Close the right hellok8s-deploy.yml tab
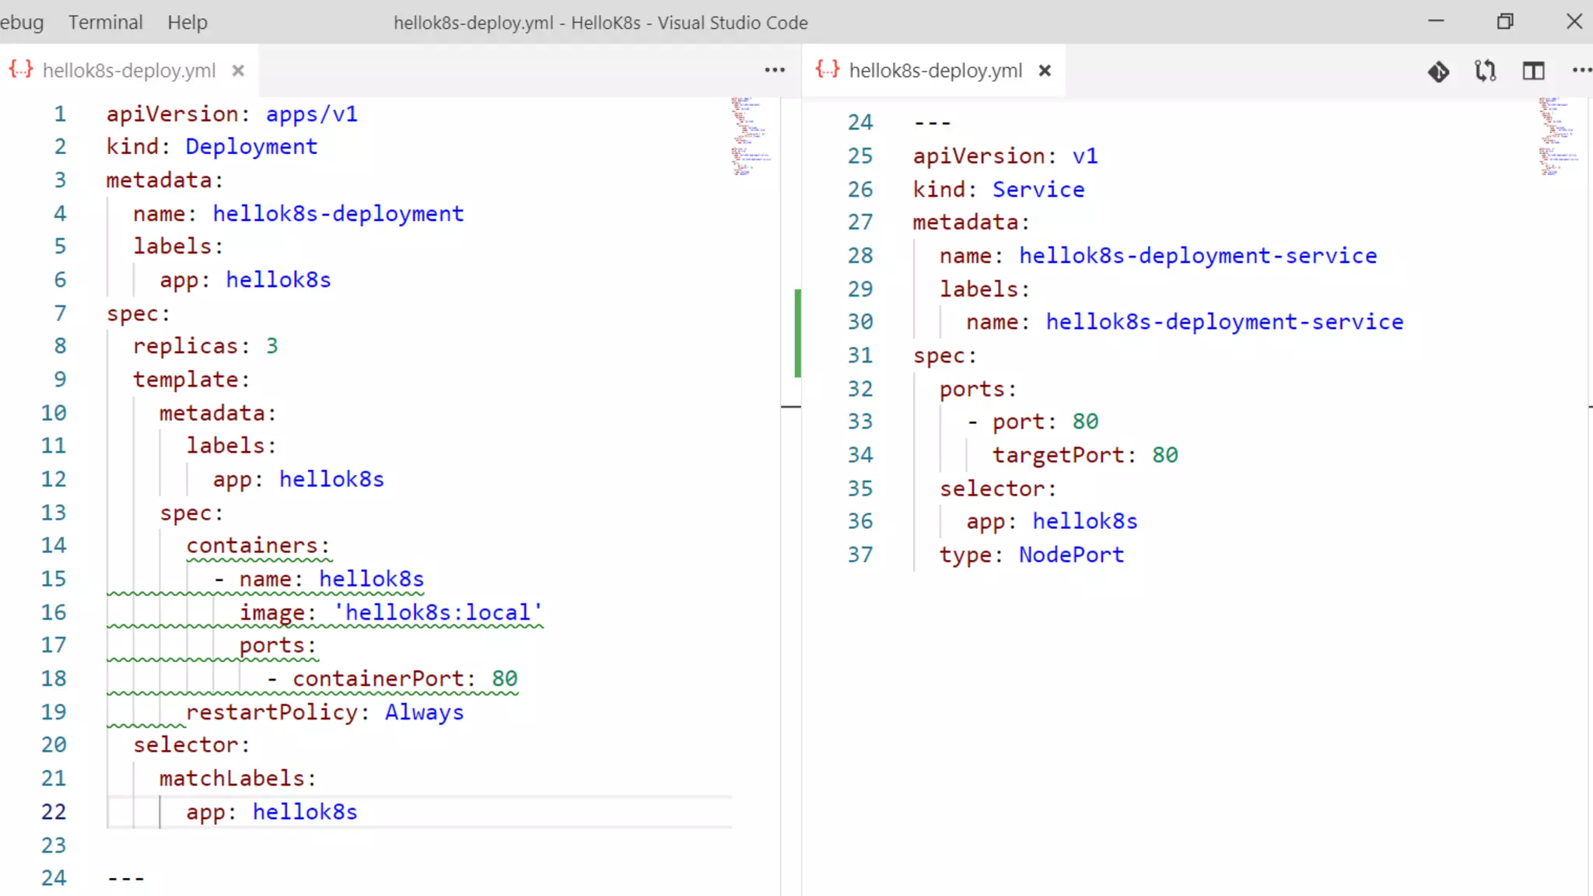Screen dimensions: 1593x896 click(1045, 71)
